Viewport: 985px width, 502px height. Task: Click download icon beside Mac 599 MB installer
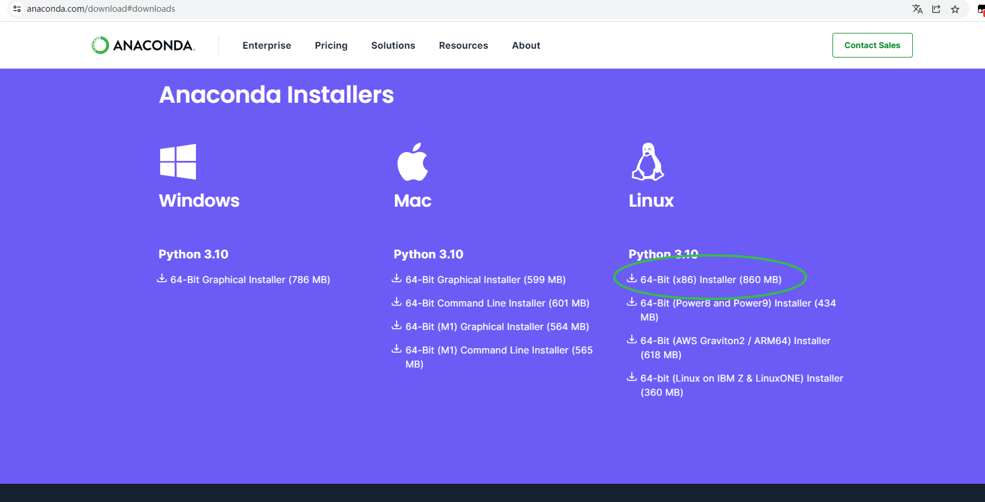click(397, 278)
